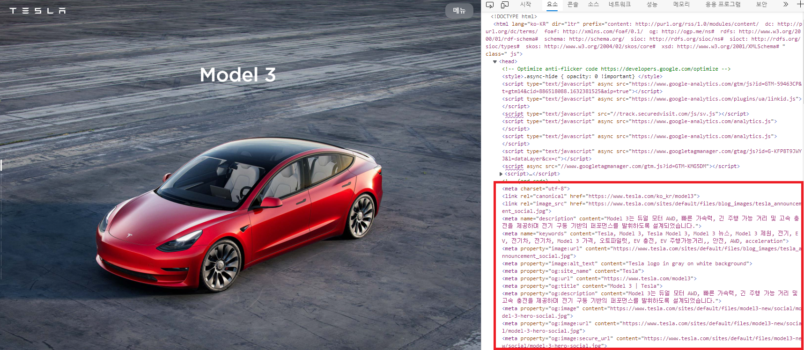Collapse the head element triangle
The image size is (804, 350).
[495, 62]
